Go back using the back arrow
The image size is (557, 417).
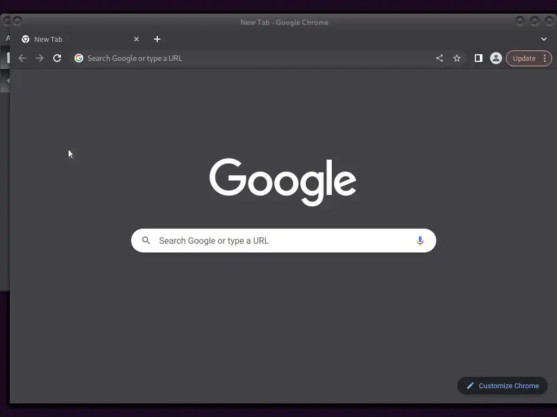coord(22,58)
